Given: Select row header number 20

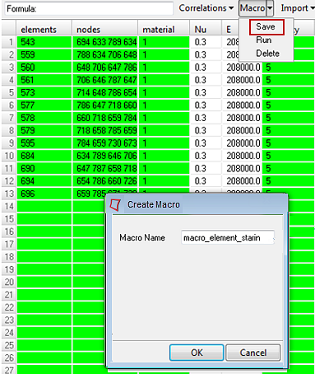Looking at the screenshot, I should [x=9, y=282].
